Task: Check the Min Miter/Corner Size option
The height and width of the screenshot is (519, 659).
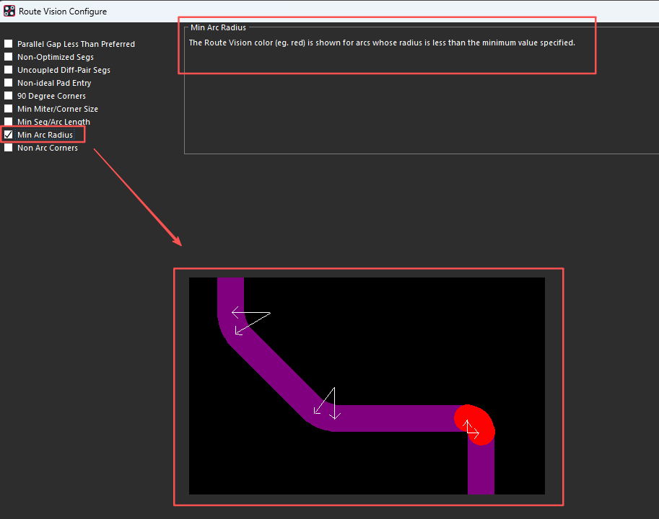Action: point(9,109)
